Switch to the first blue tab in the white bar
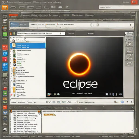This screenshot has height=139, width=139. click(15, 24)
